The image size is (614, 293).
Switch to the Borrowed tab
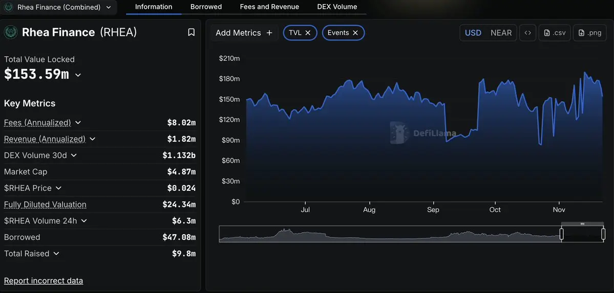206,7
